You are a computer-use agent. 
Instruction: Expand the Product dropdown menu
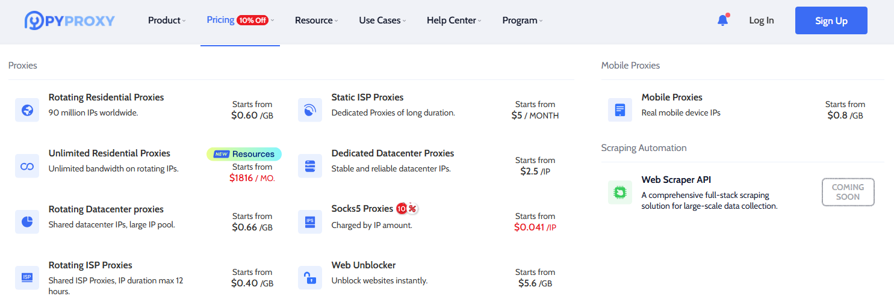167,20
